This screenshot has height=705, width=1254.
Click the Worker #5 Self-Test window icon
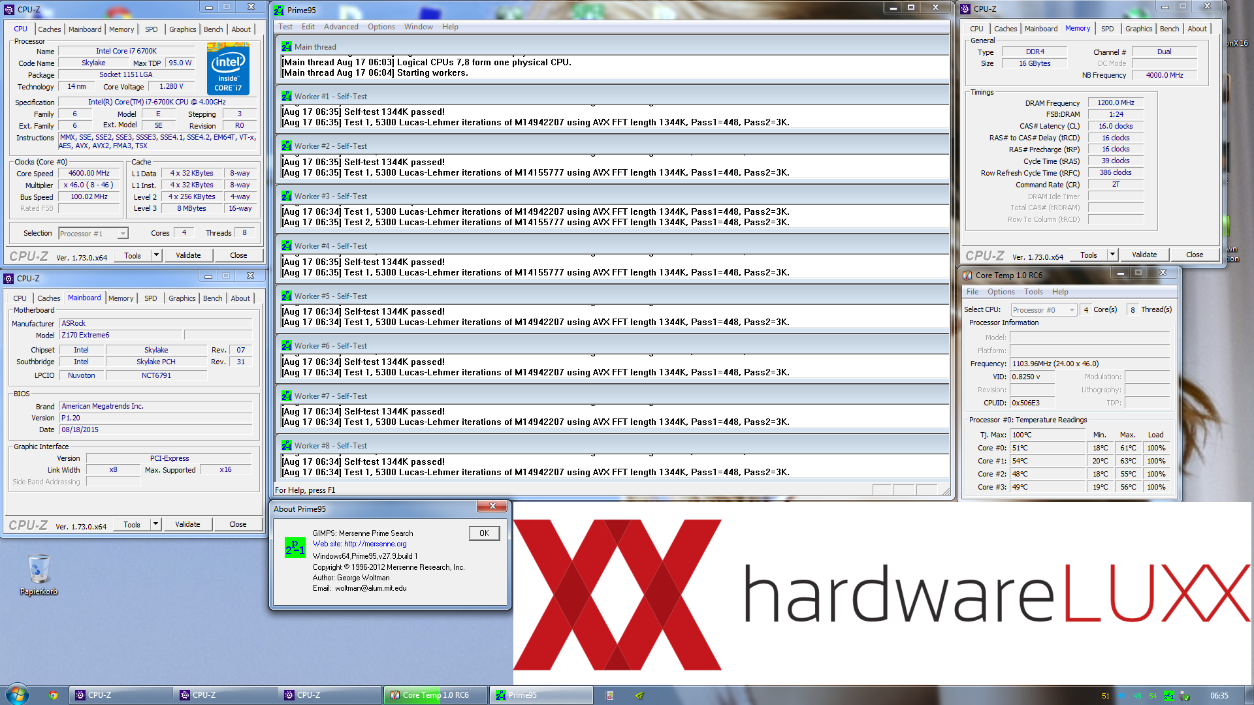click(x=287, y=296)
